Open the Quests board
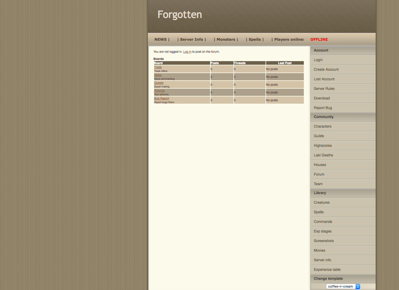 pyautogui.click(x=159, y=83)
